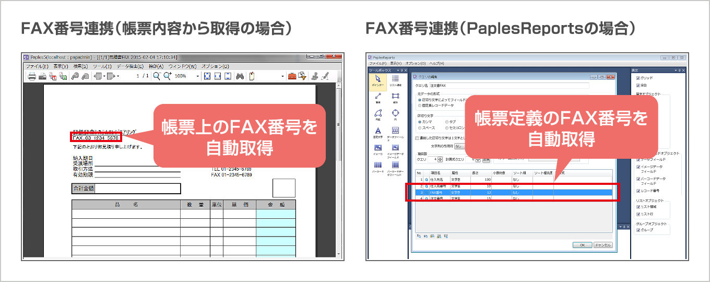Adjust the クエリ count stepper
710x282 pixels.
click(440, 159)
